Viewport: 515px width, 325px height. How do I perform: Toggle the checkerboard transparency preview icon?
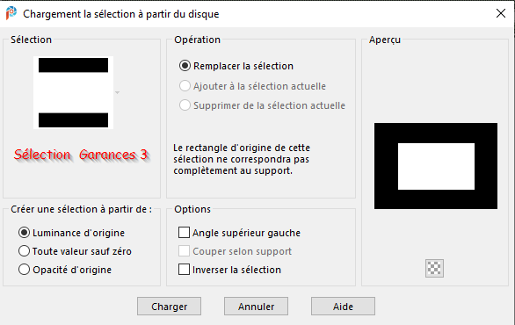pyautogui.click(x=434, y=268)
